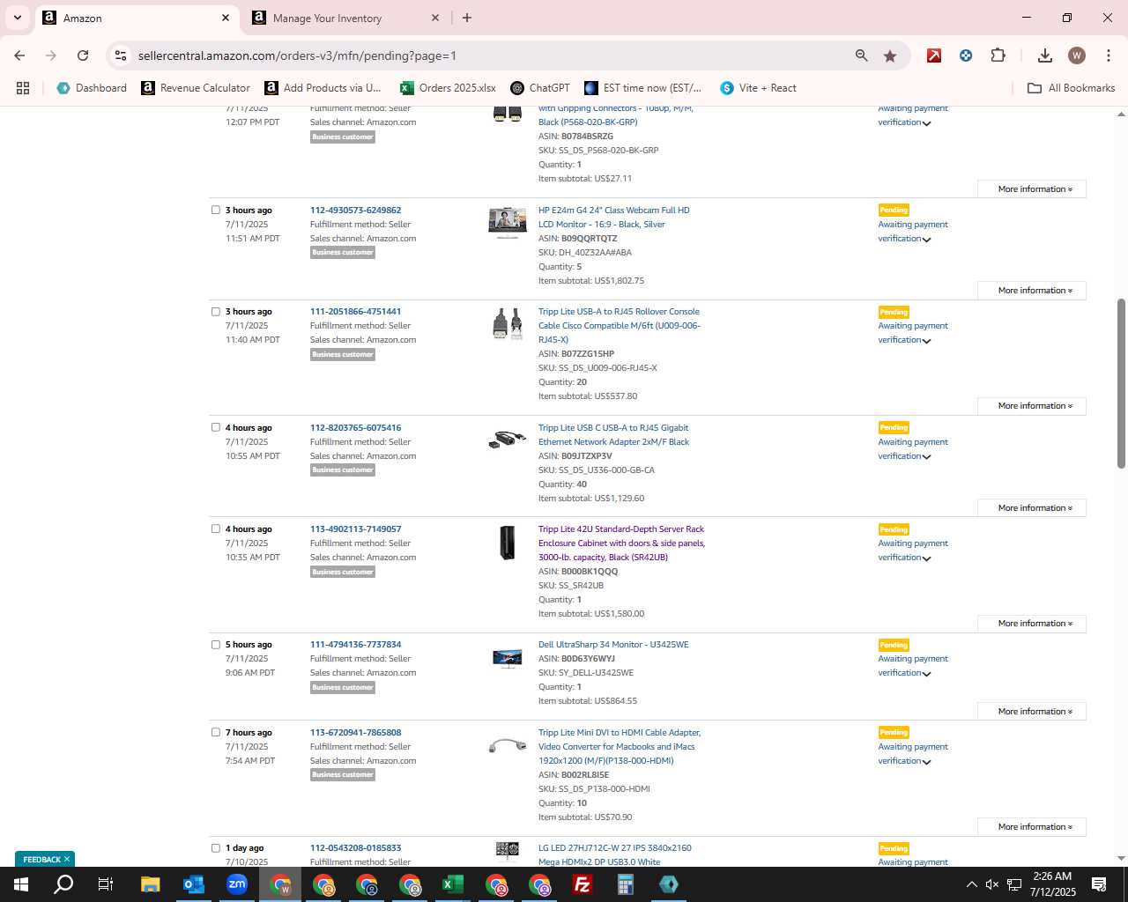Open the Dashboard bookmark
Screen dimensions: 1128x902
[x=92, y=88]
